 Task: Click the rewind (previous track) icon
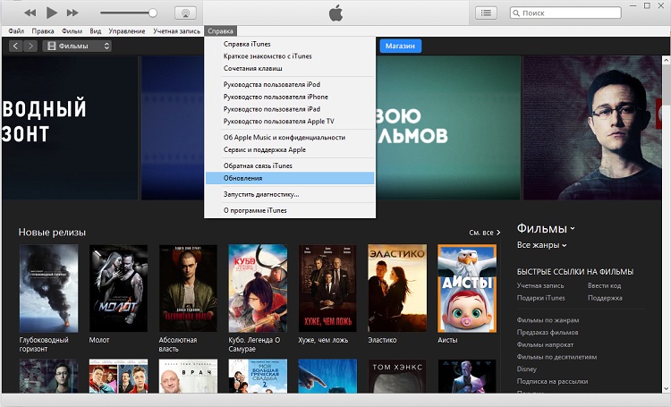click(30, 13)
